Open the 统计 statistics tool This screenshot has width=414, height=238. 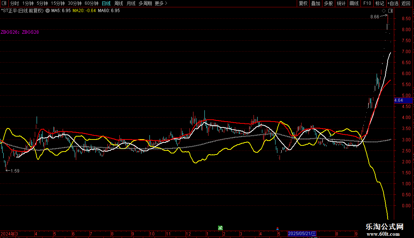tap(341, 3)
